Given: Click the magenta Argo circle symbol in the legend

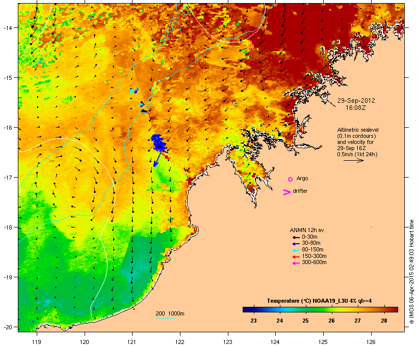Looking at the screenshot, I should [291, 179].
